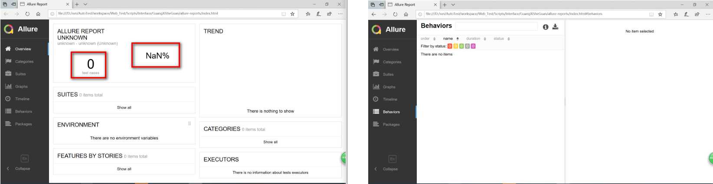This screenshot has width=713, height=184.
Task: Click the ENVIRONMENT widget drag handle
Action: [190, 123]
